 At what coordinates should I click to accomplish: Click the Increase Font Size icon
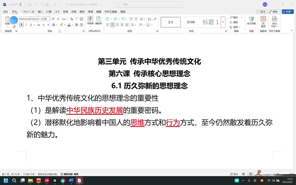[53, 19]
